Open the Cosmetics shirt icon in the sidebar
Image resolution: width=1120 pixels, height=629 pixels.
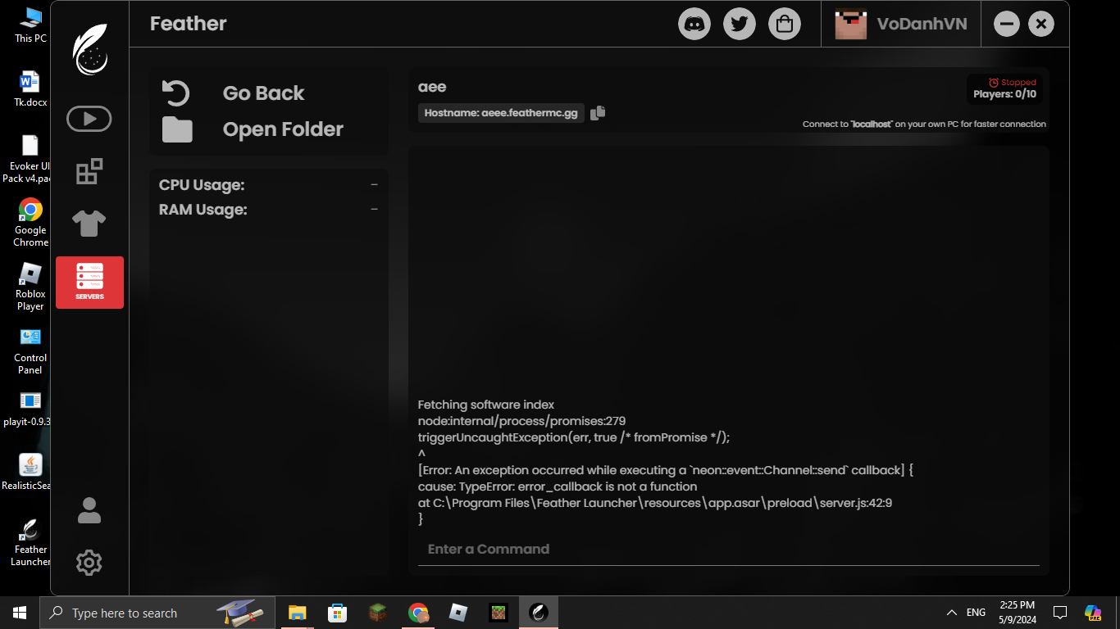click(89, 223)
